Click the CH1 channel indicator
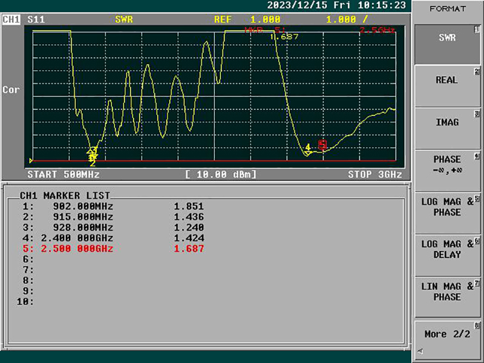This screenshot has width=484, height=363. (x=11, y=19)
